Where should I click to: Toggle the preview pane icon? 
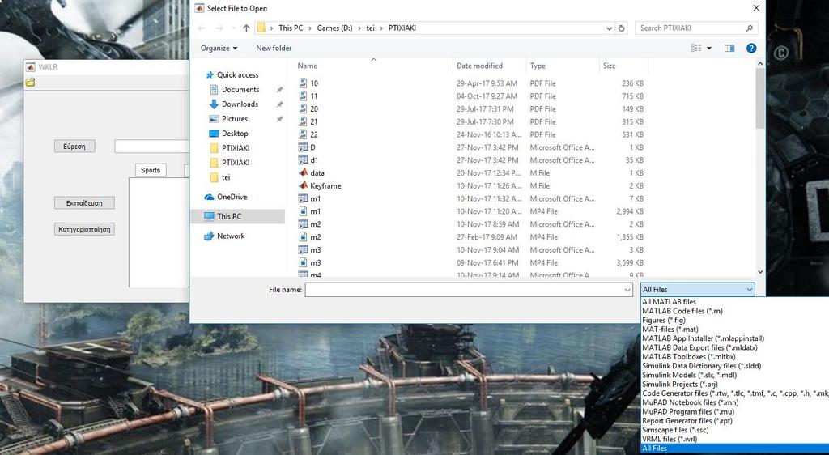[729, 48]
